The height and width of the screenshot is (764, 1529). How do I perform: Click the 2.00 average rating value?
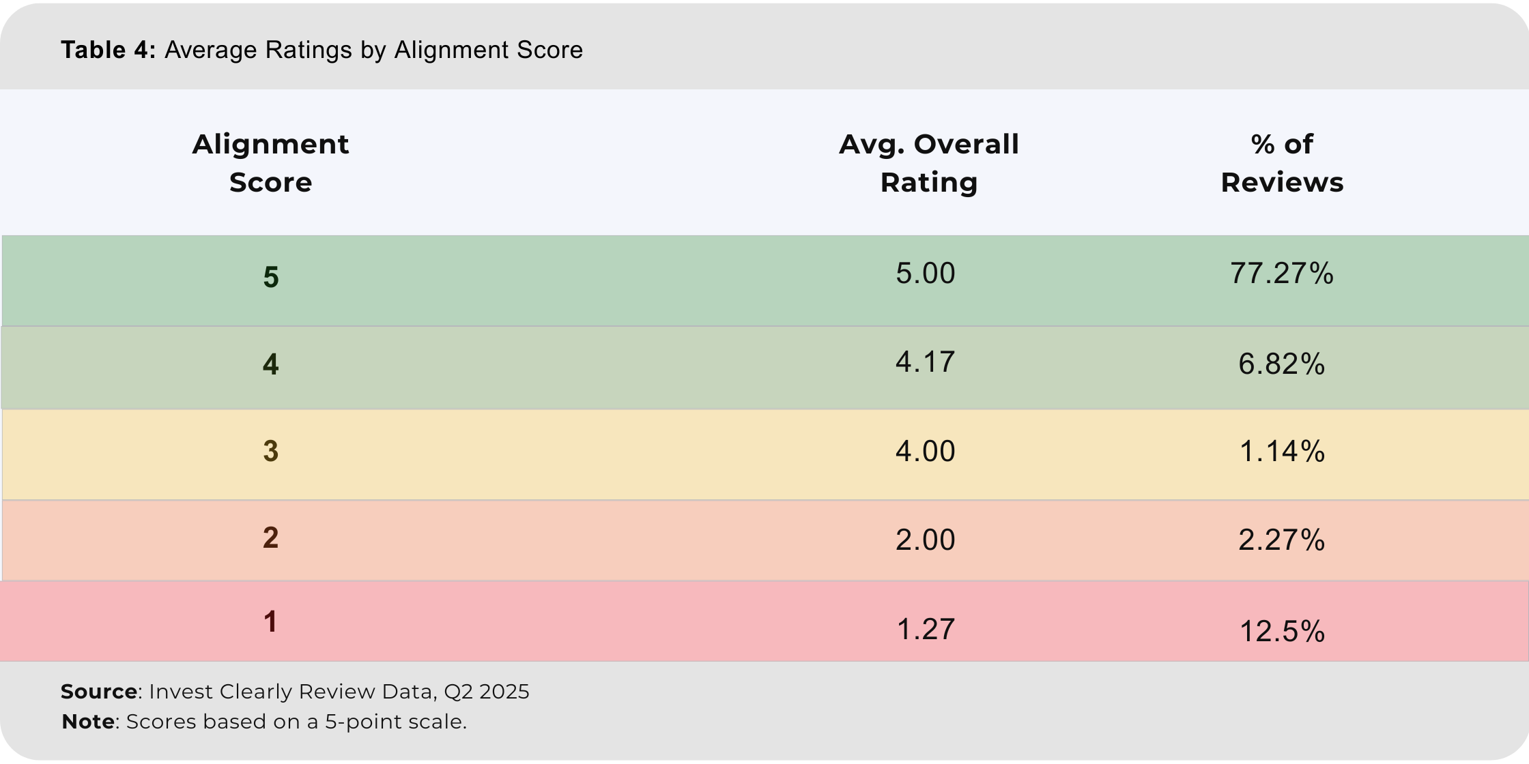(925, 540)
